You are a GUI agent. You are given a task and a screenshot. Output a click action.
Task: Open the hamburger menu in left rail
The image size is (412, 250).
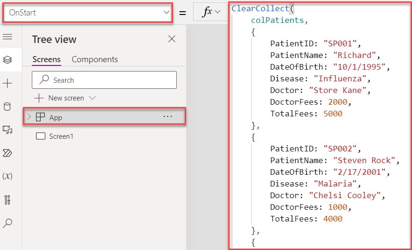[x=7, y=37]
